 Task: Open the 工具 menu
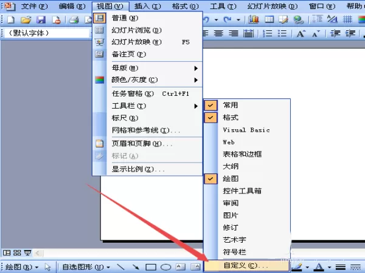click(x=223, y=6)
